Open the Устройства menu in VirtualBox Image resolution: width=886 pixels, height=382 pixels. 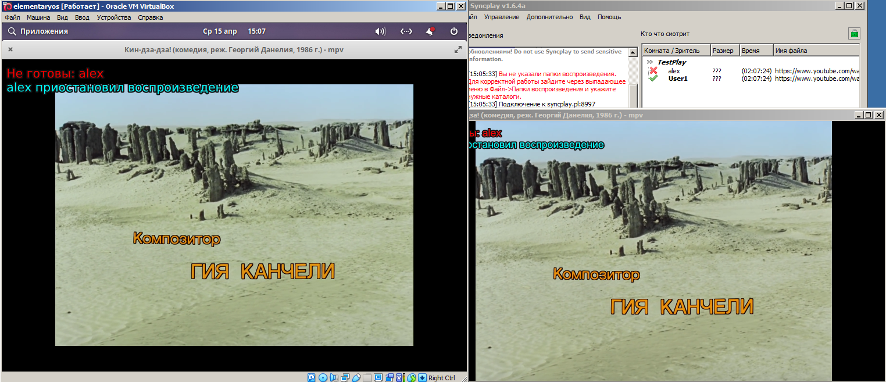[114, 17]
